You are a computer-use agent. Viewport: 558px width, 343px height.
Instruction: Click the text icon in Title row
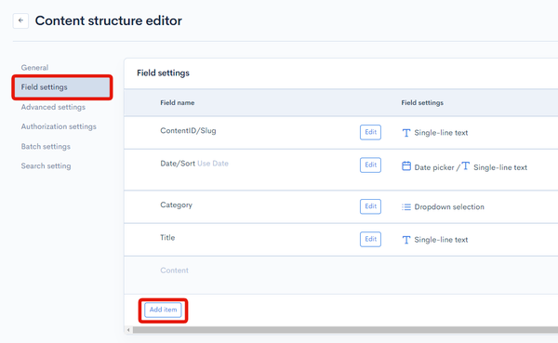[x=406, y=240]
